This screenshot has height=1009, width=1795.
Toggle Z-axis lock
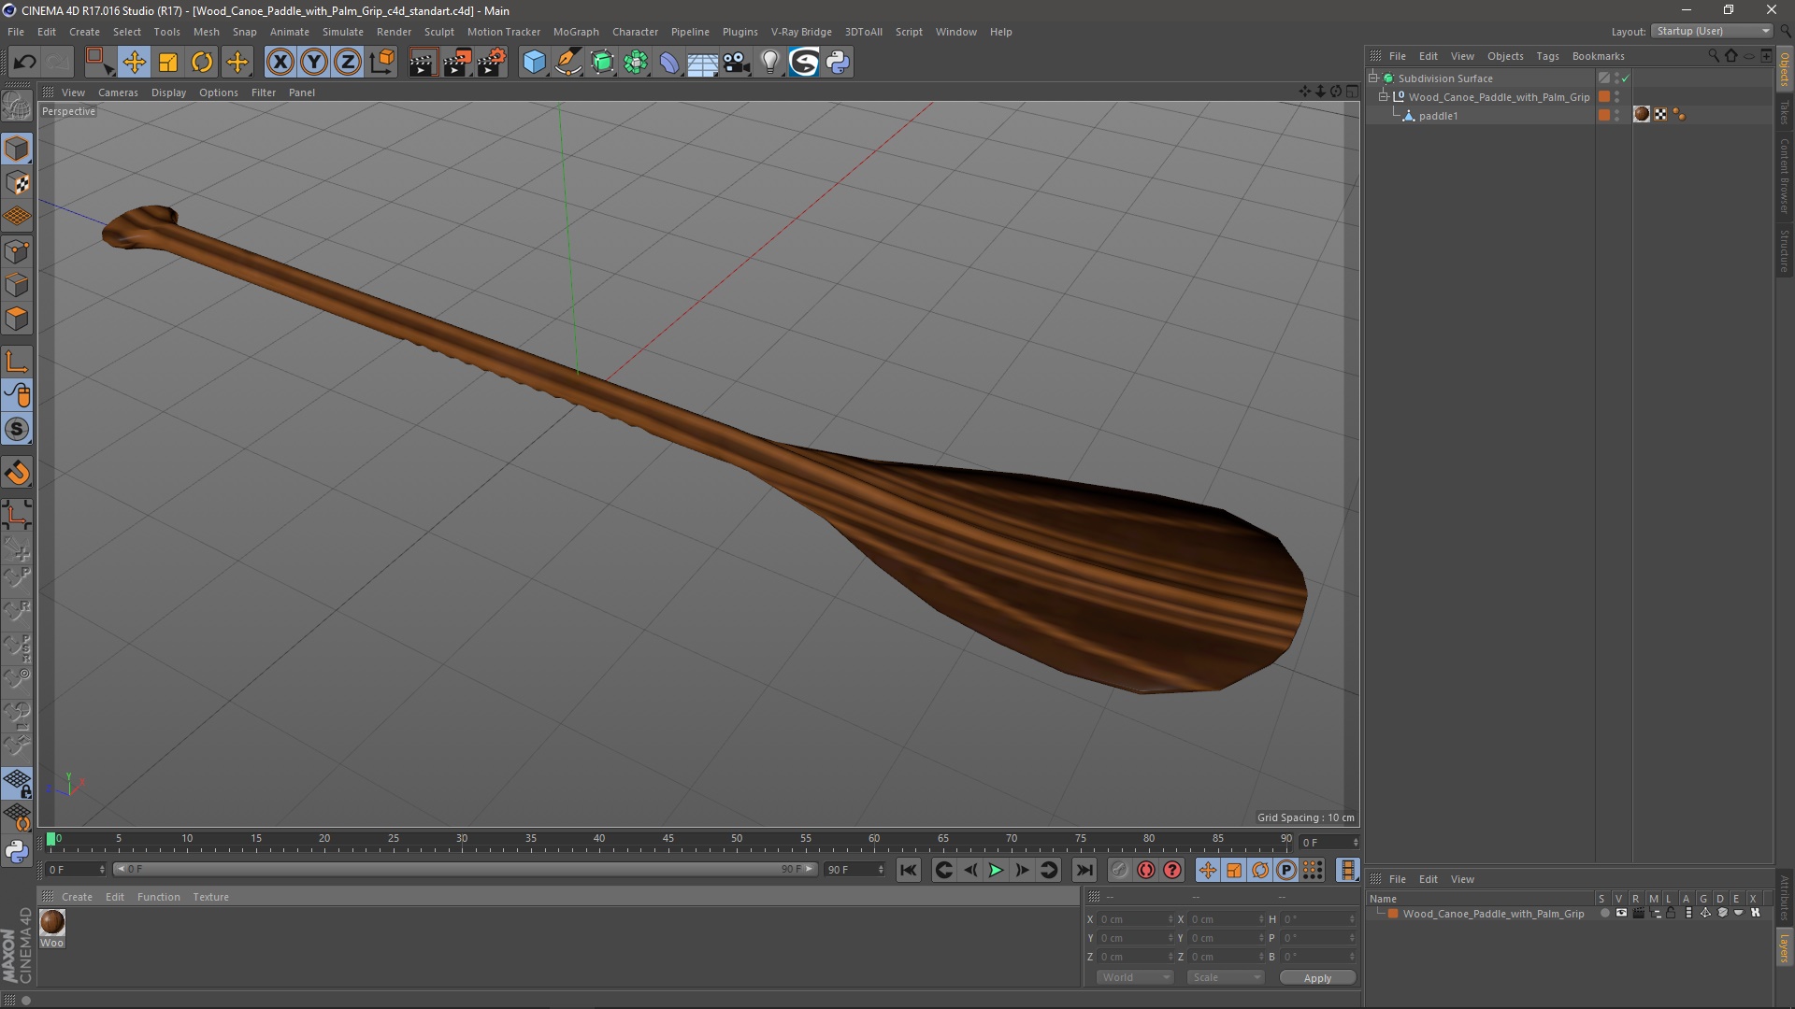click(x=348, y=63)
